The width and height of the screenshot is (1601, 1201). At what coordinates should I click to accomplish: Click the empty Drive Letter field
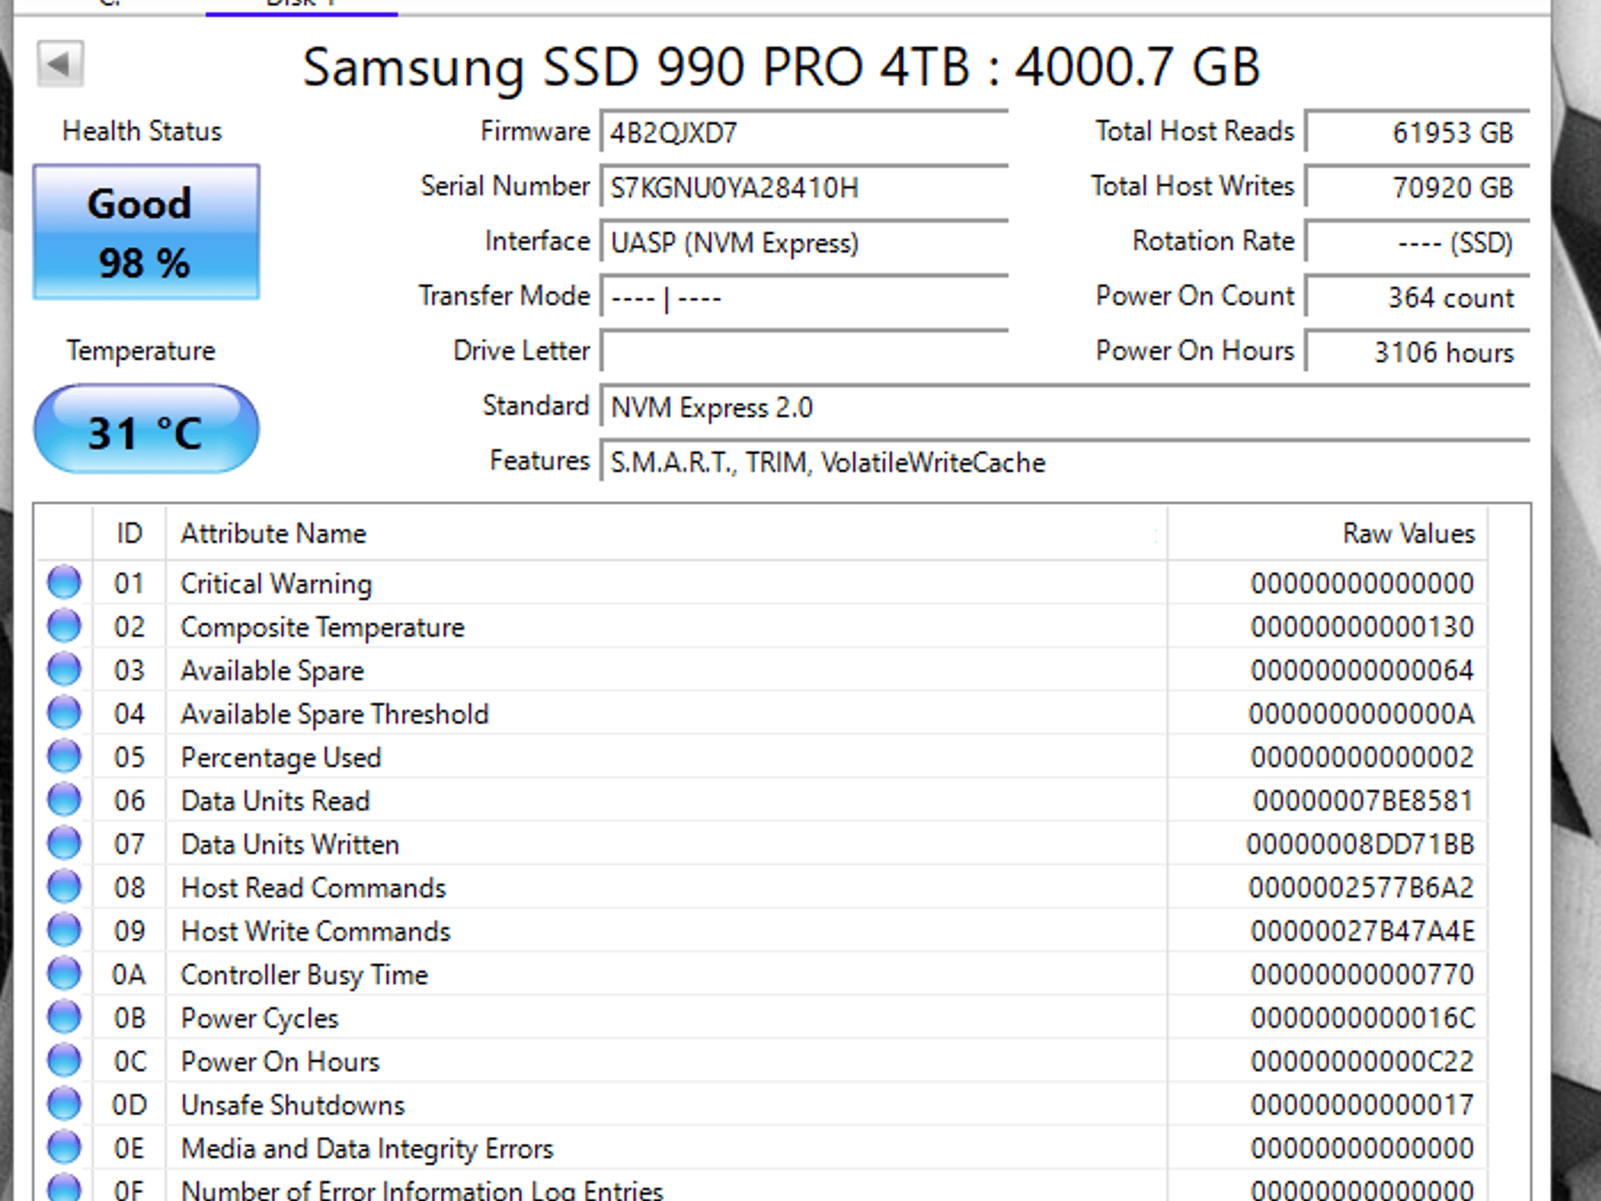(804, 352)
